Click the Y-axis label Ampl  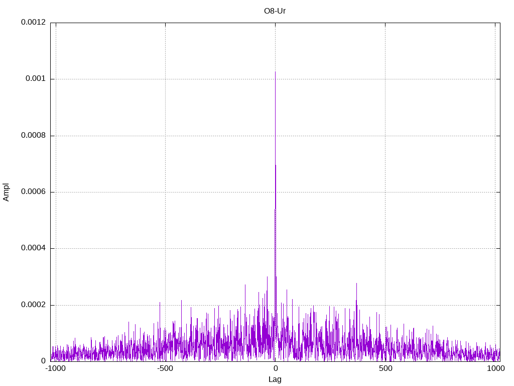(x=6, y=192)
